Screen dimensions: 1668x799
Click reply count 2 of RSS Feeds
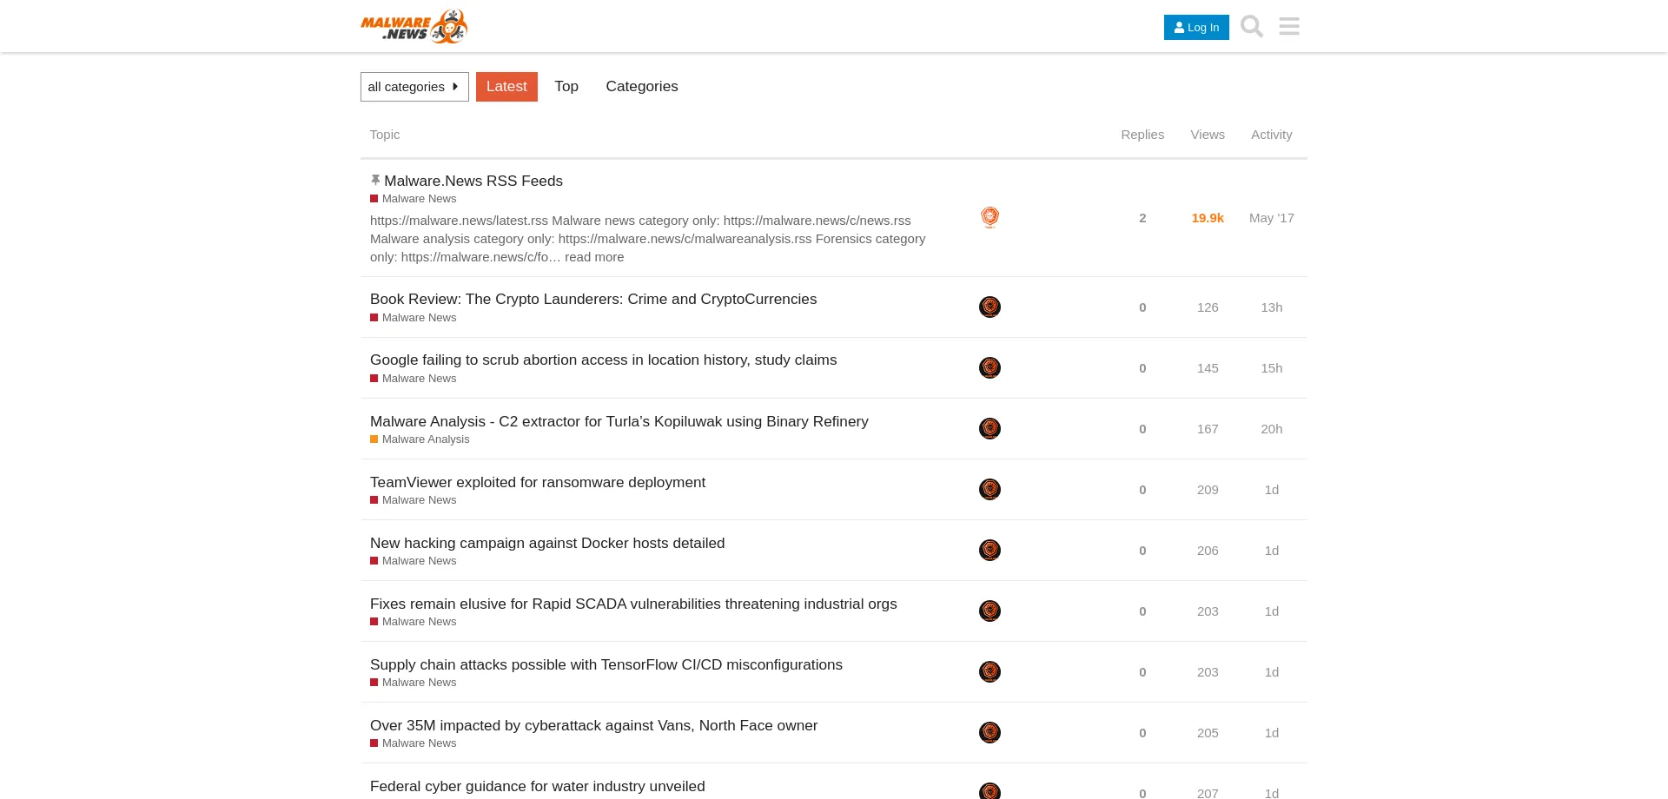(x=1142, y=218)
